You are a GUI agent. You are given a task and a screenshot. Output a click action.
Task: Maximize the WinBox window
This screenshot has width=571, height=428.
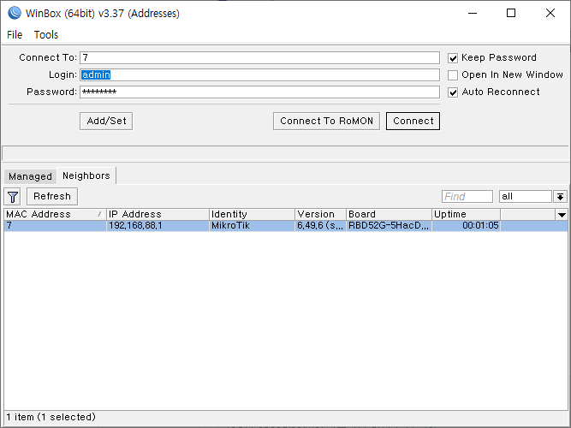pyautogui.click(x=511, y=13)
